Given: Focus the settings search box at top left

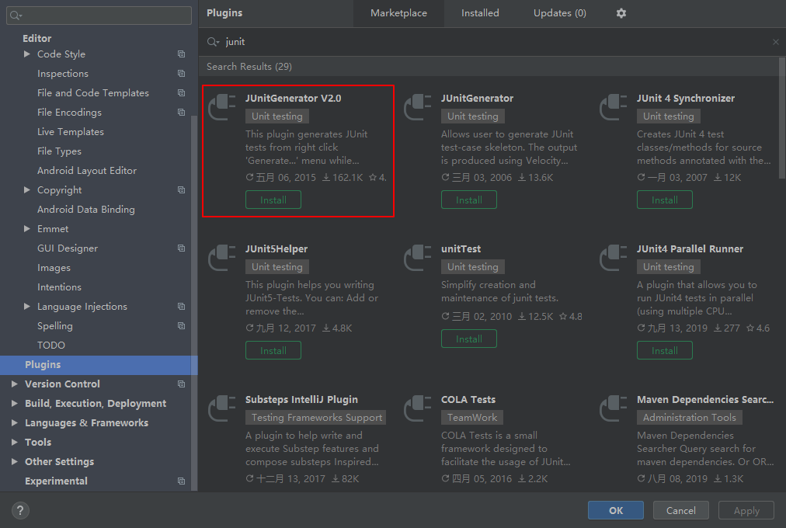Looking at the screenshot, I should (99, 16).
